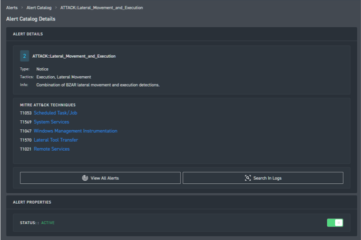Click the Alert Catalog Details page title
This screenshot has width=361, height=240.
click(31, 19)
